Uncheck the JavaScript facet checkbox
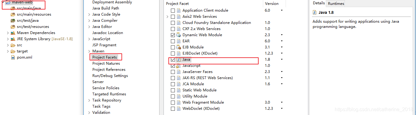 [x=173, y=66]
